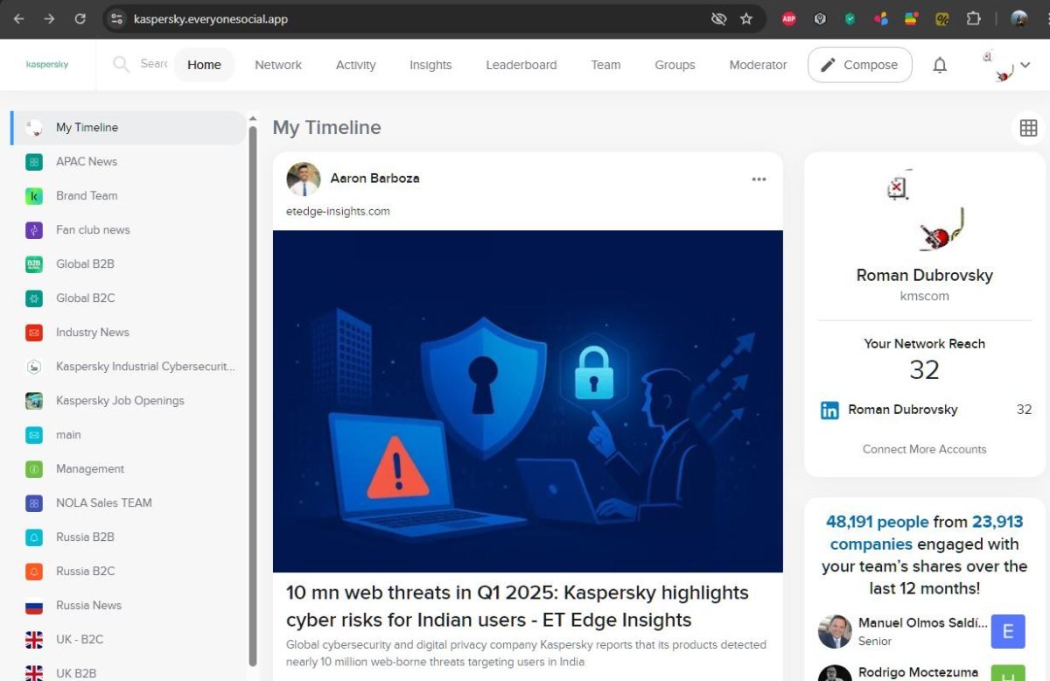Click the Global B2B group icon

click(34, 264)
